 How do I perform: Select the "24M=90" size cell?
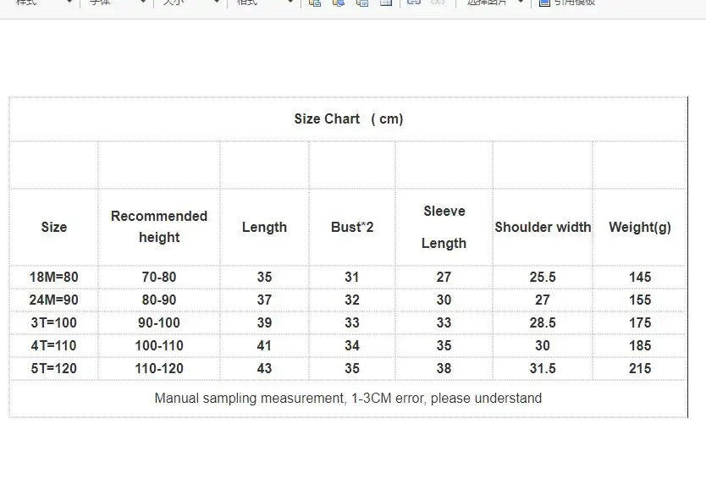(x=53, y=300)
